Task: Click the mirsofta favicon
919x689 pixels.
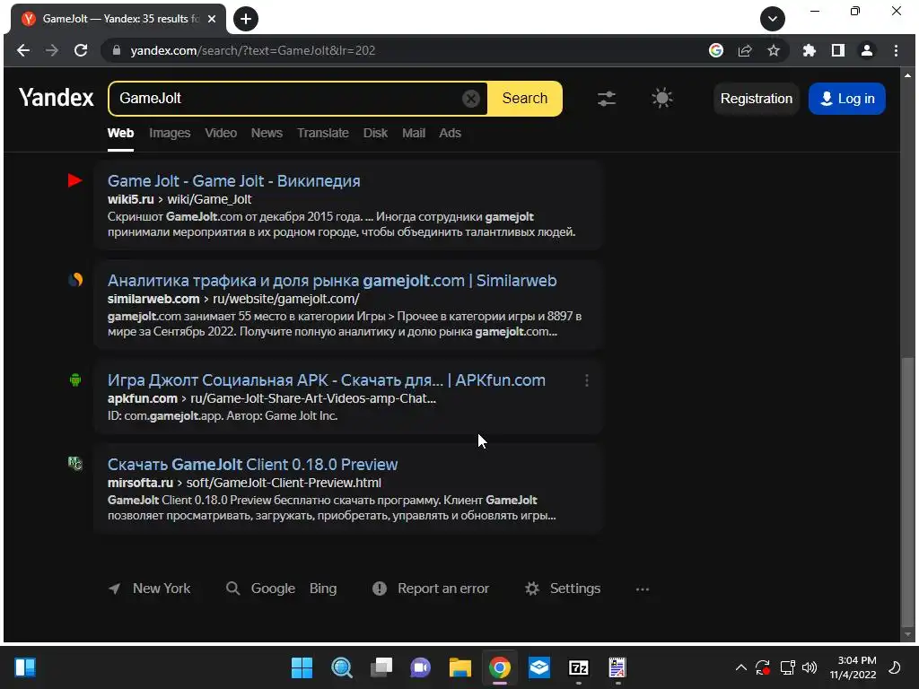Action: pyautogui.click(x=75, y=464)
